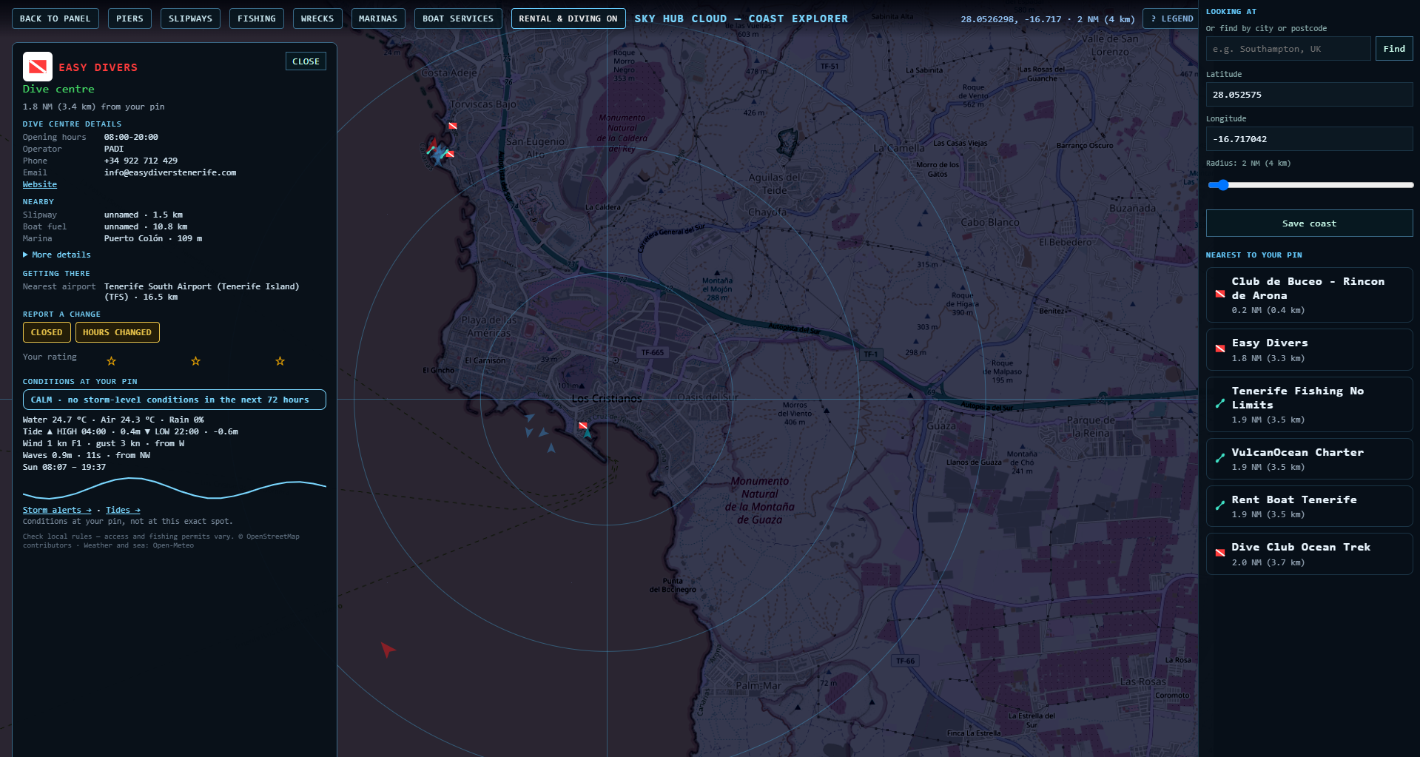Image resolution: width=1420 pixels, height=757 pixels.
Task: Focus the city or postcode search field
Action: click(x=1288, y=49)
